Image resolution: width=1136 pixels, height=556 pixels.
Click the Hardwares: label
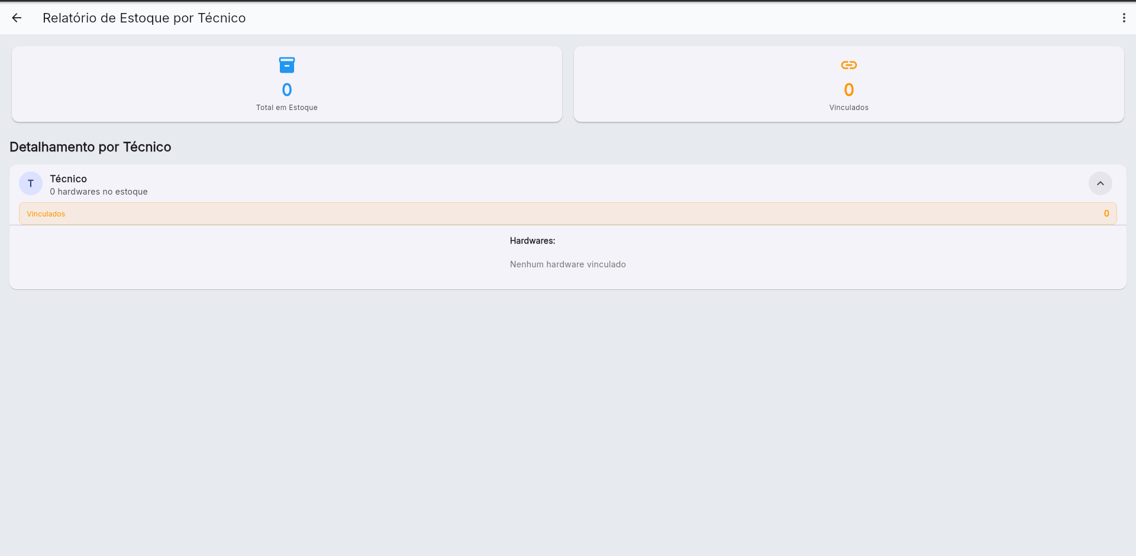tap(532, 241)
